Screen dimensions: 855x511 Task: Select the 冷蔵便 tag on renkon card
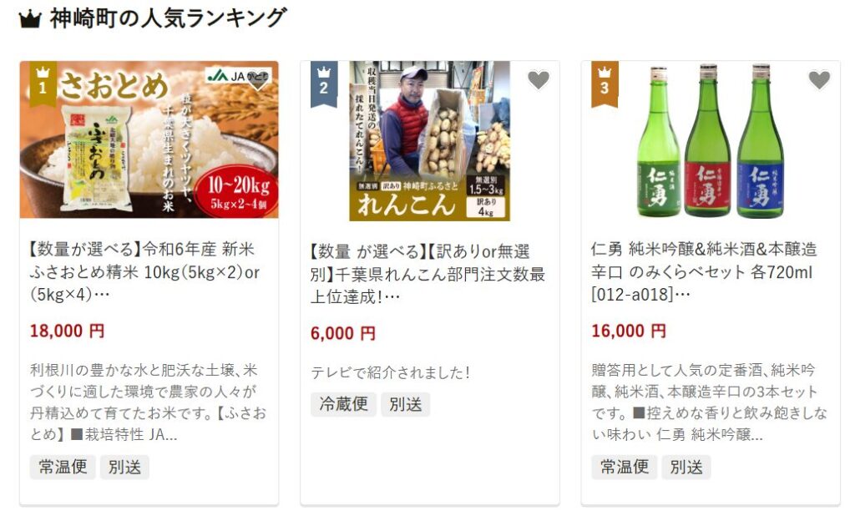pos(343,404)
